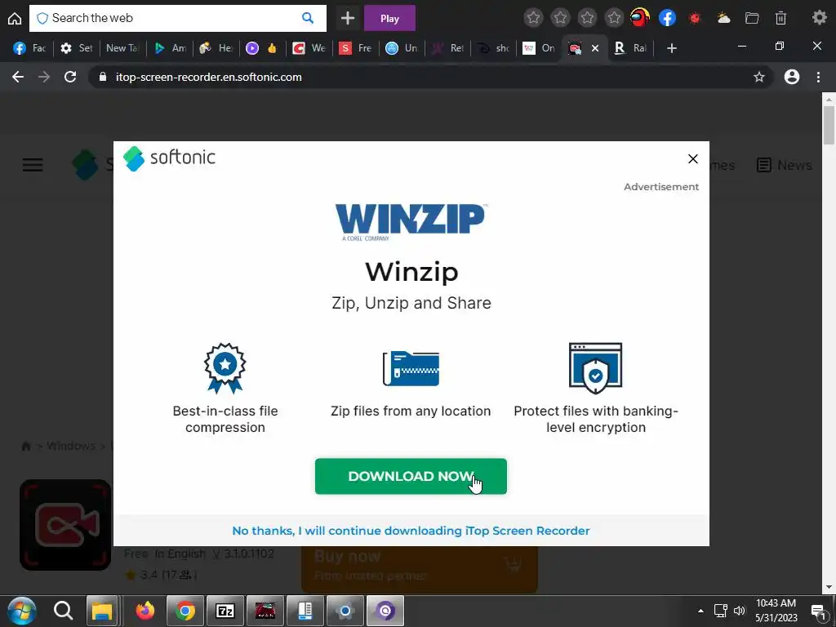
Task: Switch to the Fac Facebook tab
Action: (x=29, y=48)
